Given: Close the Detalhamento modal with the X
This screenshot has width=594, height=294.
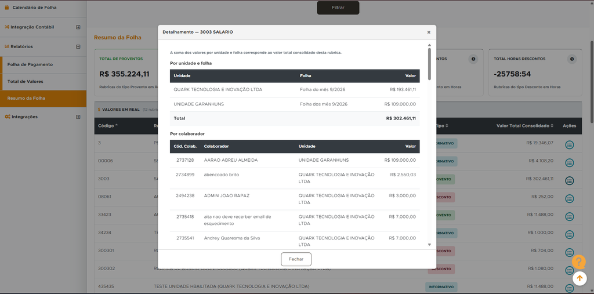Looking at the screenshot, I should click(429, 32).
